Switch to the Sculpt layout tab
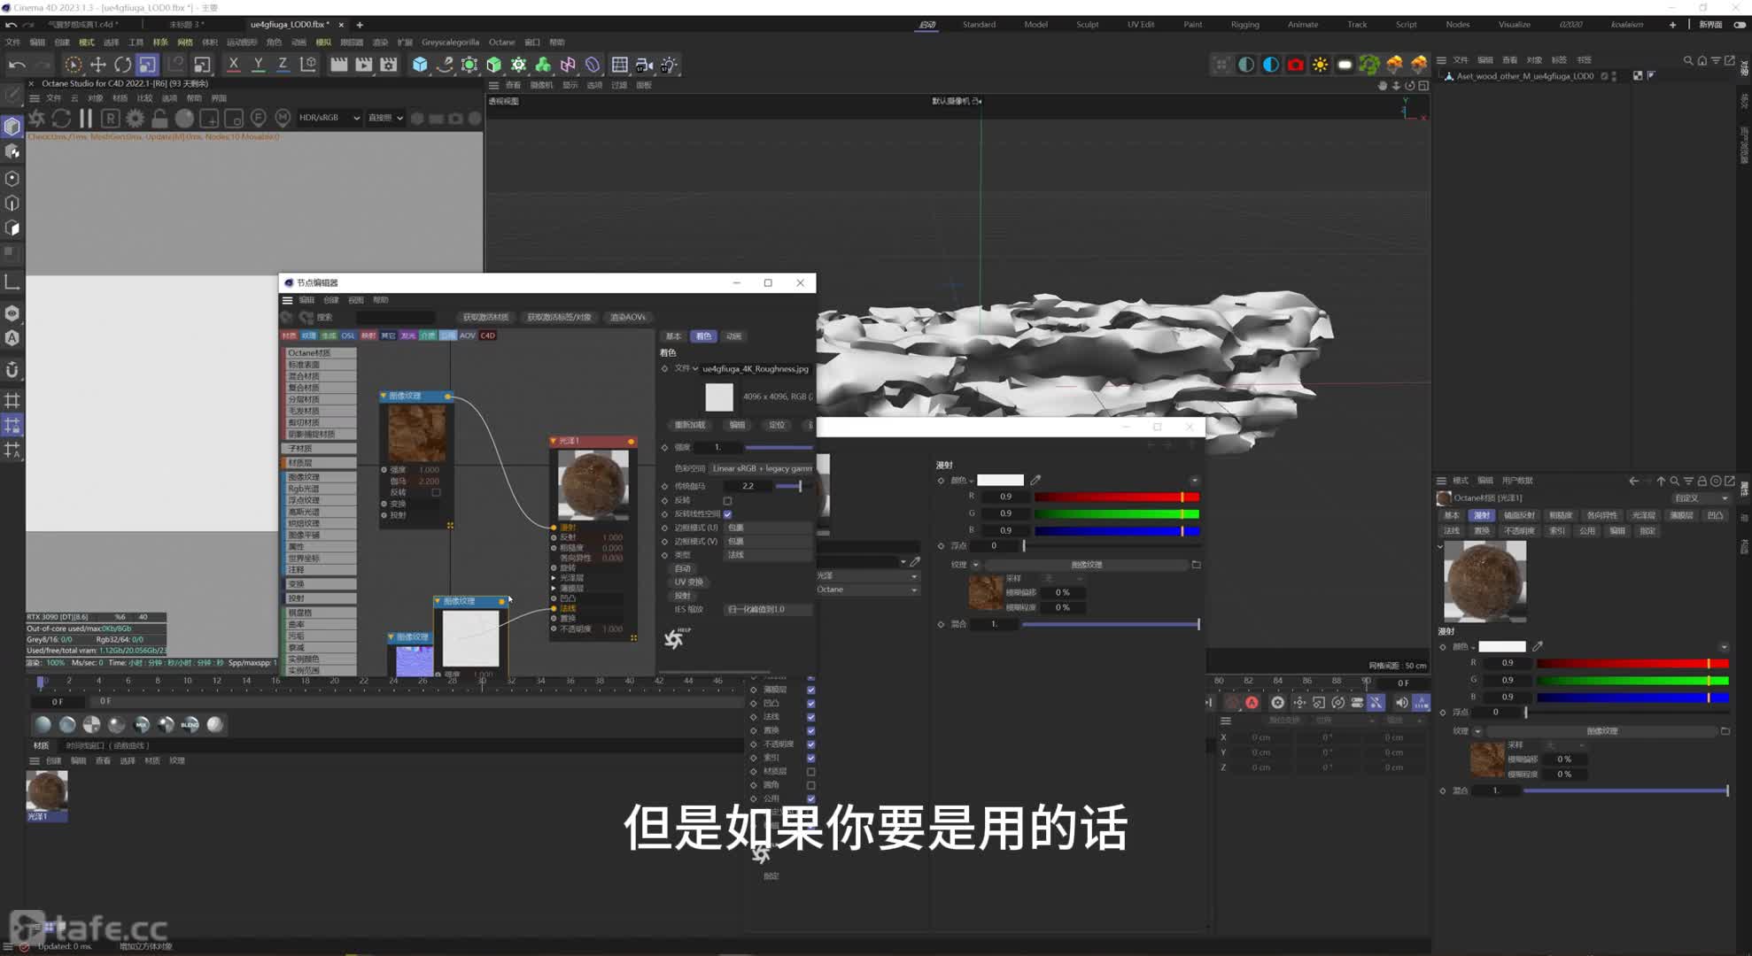The width and height of the screenshot is (1752, 956). pyautogui.click(x=1087, y=24)
